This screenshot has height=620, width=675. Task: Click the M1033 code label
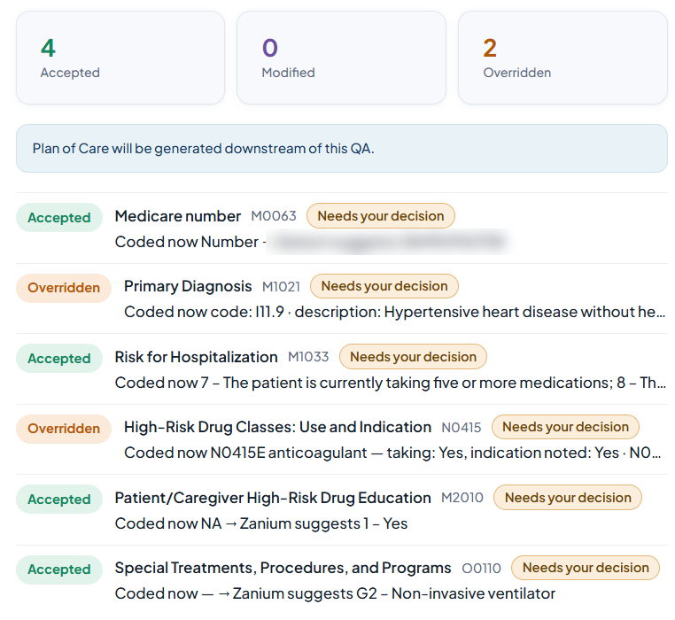[308, 357]
